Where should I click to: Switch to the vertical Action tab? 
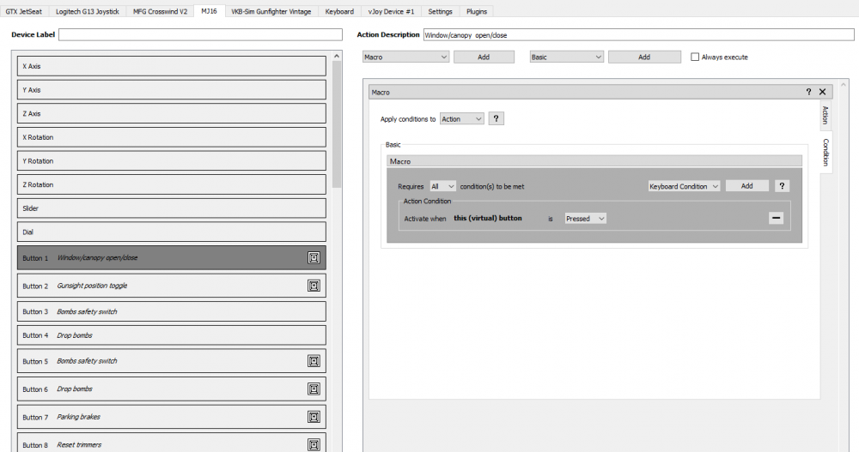click(825, 115)
